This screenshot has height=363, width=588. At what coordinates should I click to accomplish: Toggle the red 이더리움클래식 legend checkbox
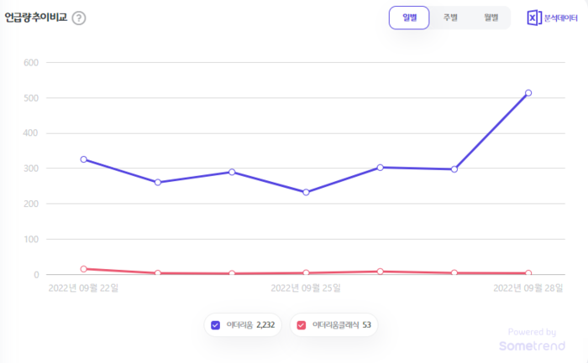(x=302, y=324)
